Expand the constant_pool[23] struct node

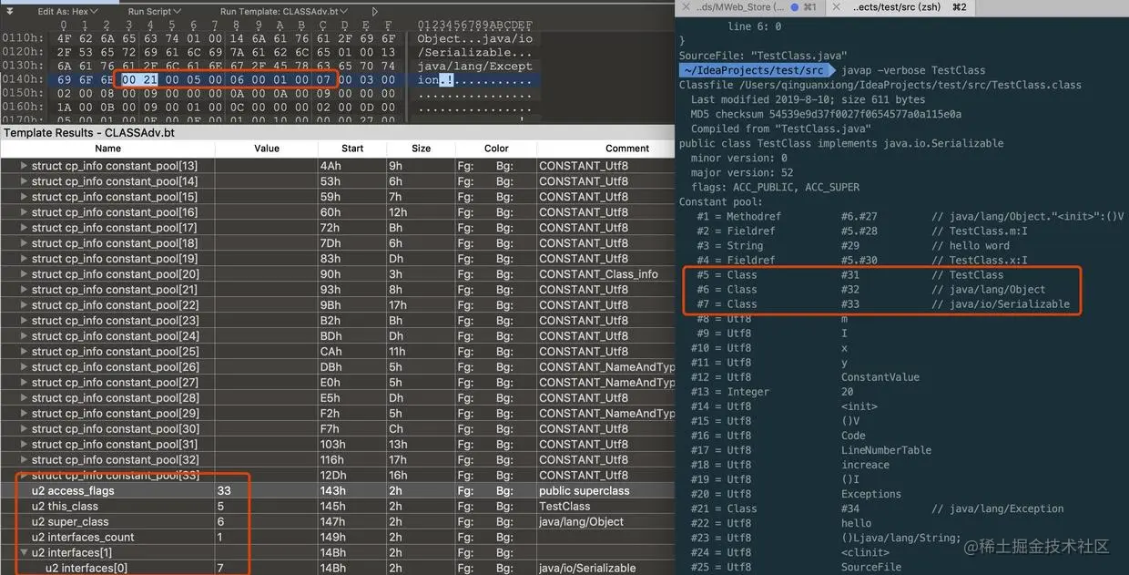(25, 321)
